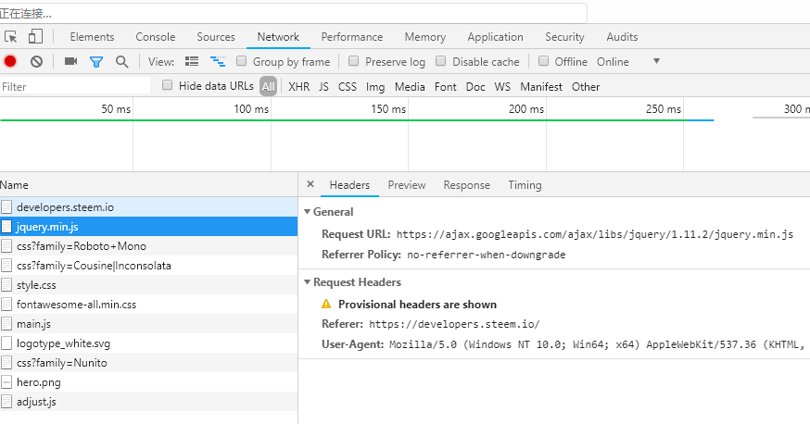Stop recording network log with red button
Viewport: 810px width, 424px height.
tap(10, 61)
